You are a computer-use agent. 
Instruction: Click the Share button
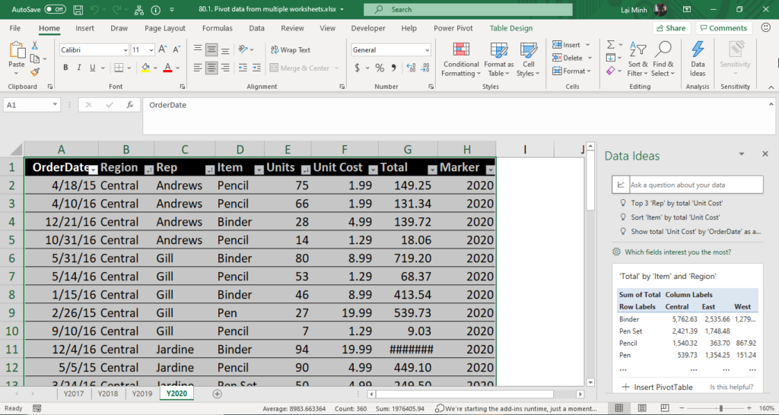[x=671, y=28]
